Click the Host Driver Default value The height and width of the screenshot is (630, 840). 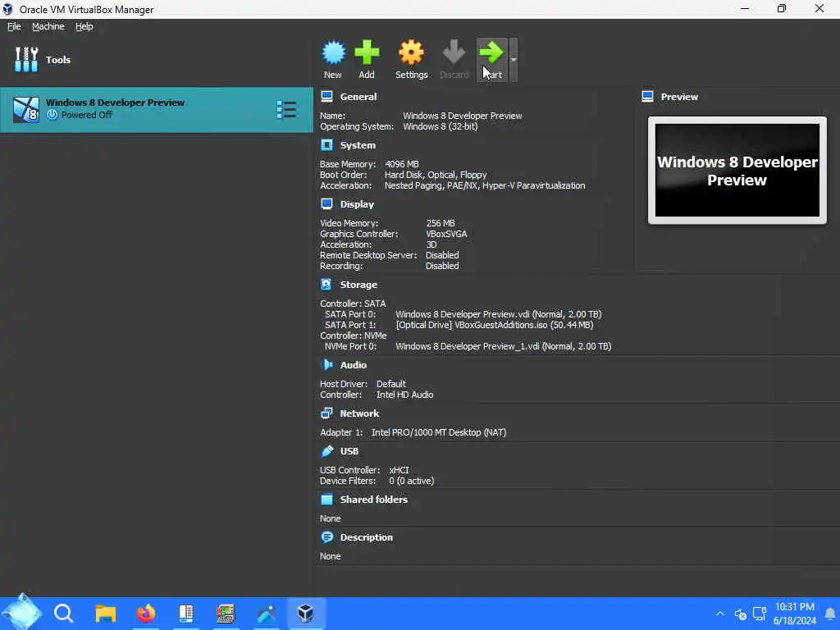click(391, 384)
